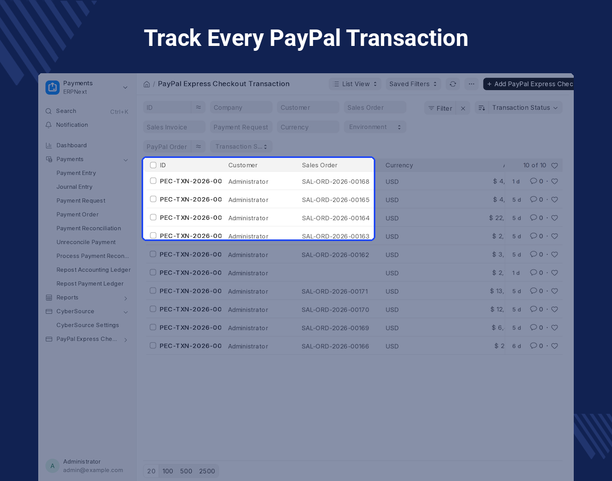Click the Currency filter input field

pos(308,127)
